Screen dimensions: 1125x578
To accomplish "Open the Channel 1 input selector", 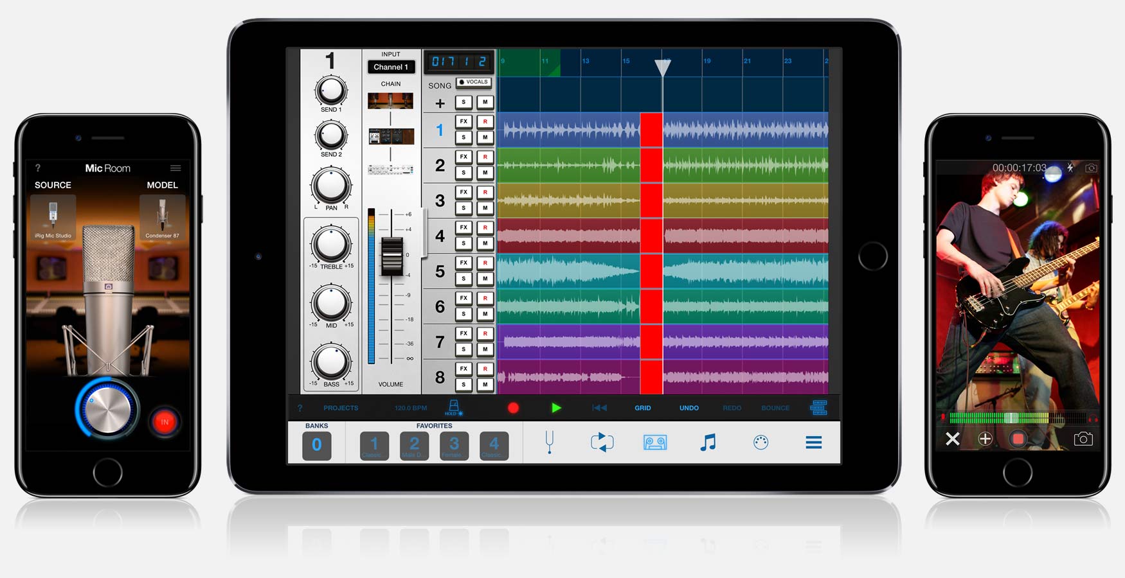I will [391, 67].
